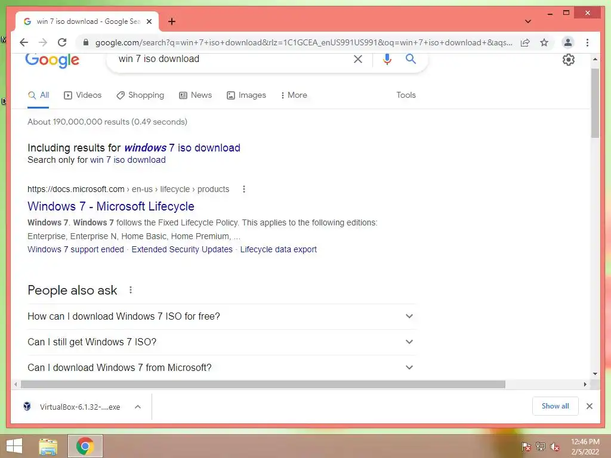611x458 pixels.
Task: Open the tab search chevron in the title bar
Action: tap(528, 21)
